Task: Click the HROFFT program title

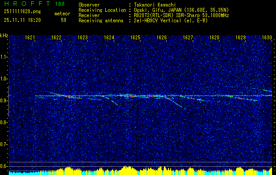Action: click(x=27, y=3)
